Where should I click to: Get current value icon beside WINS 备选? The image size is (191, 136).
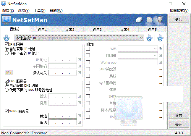pos(80,122)
